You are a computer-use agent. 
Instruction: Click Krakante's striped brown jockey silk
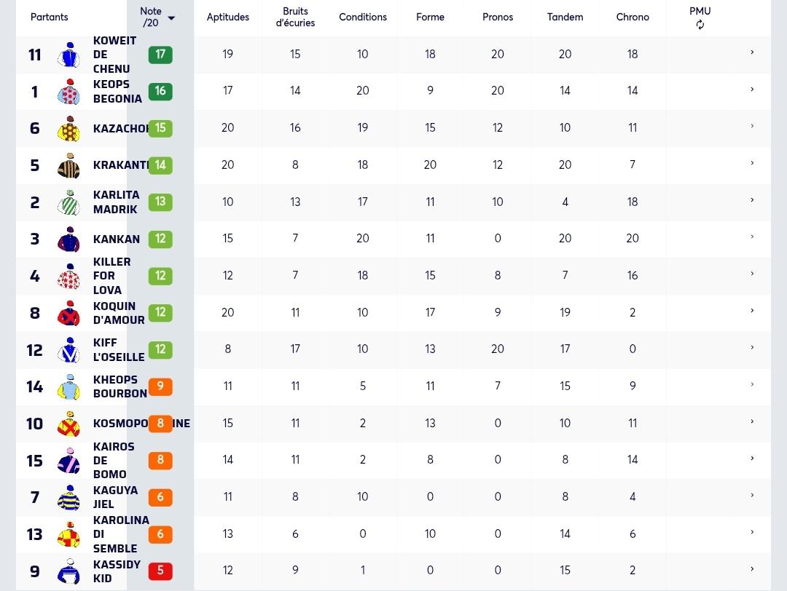68,166
